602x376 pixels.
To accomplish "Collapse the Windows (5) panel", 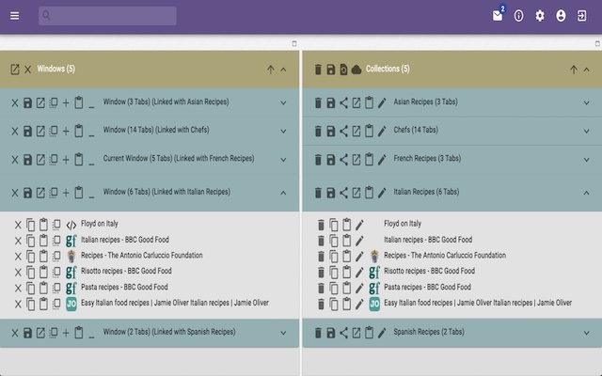I will tap(283, 70).
